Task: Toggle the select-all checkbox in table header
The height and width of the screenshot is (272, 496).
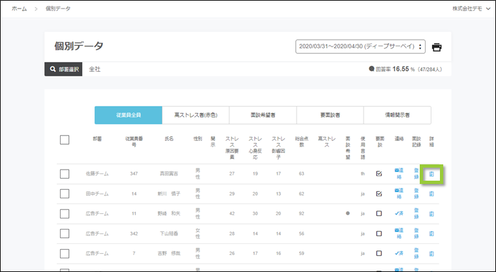Action: [x=65, y=139]
